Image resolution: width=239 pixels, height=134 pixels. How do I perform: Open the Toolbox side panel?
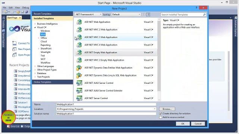click(3, 22)
